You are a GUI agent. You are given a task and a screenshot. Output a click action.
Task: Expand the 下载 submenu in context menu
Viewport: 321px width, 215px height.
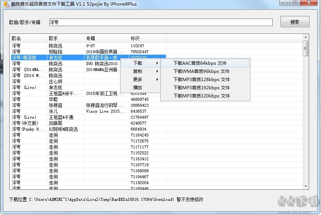140,63
